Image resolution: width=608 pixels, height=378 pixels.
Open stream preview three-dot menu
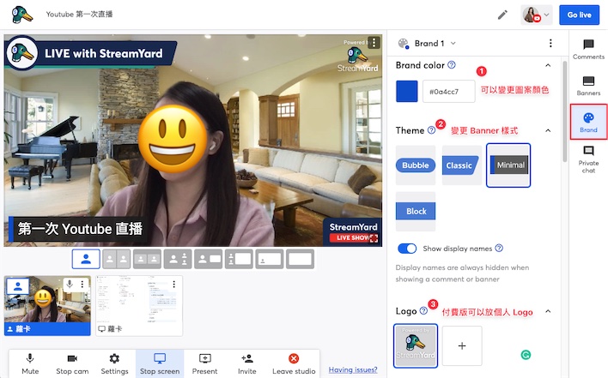[x=374, y=42]
